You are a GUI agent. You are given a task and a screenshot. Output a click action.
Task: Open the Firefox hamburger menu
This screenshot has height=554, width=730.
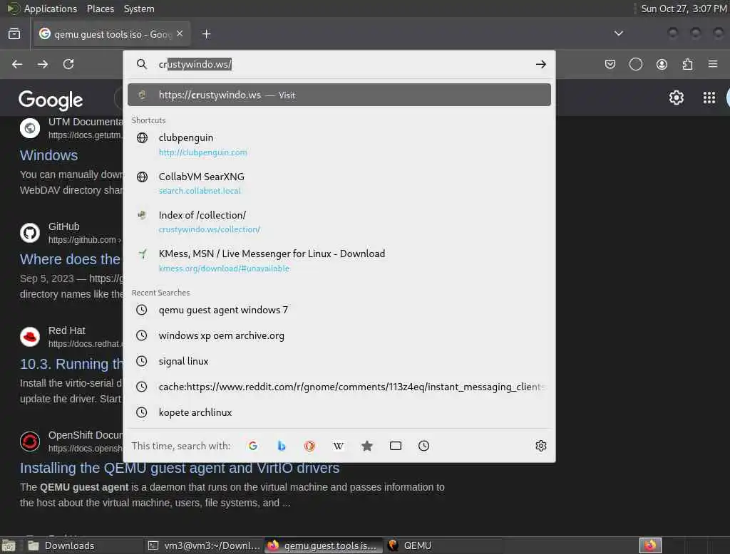click(x=713, y=63)
